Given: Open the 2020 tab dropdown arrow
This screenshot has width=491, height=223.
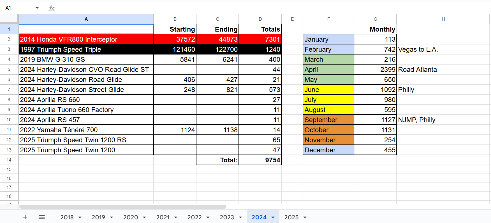Looking at the screenshot, I should (144, 217).
